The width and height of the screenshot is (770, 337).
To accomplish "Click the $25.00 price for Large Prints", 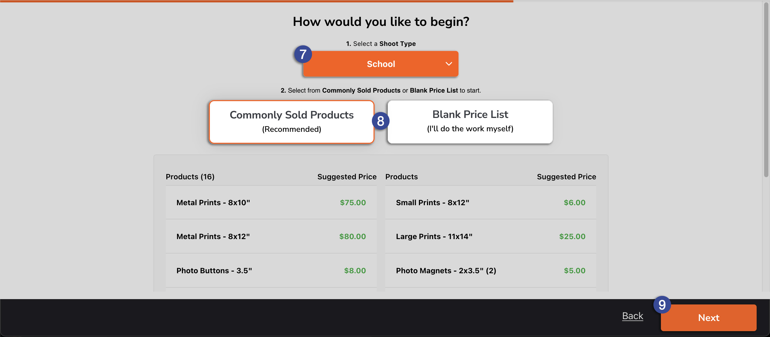I will (x=572, y=236).
